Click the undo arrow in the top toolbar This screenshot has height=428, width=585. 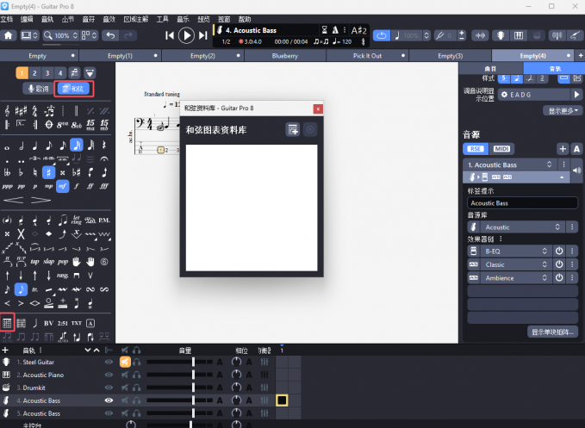tap(110, 35)
